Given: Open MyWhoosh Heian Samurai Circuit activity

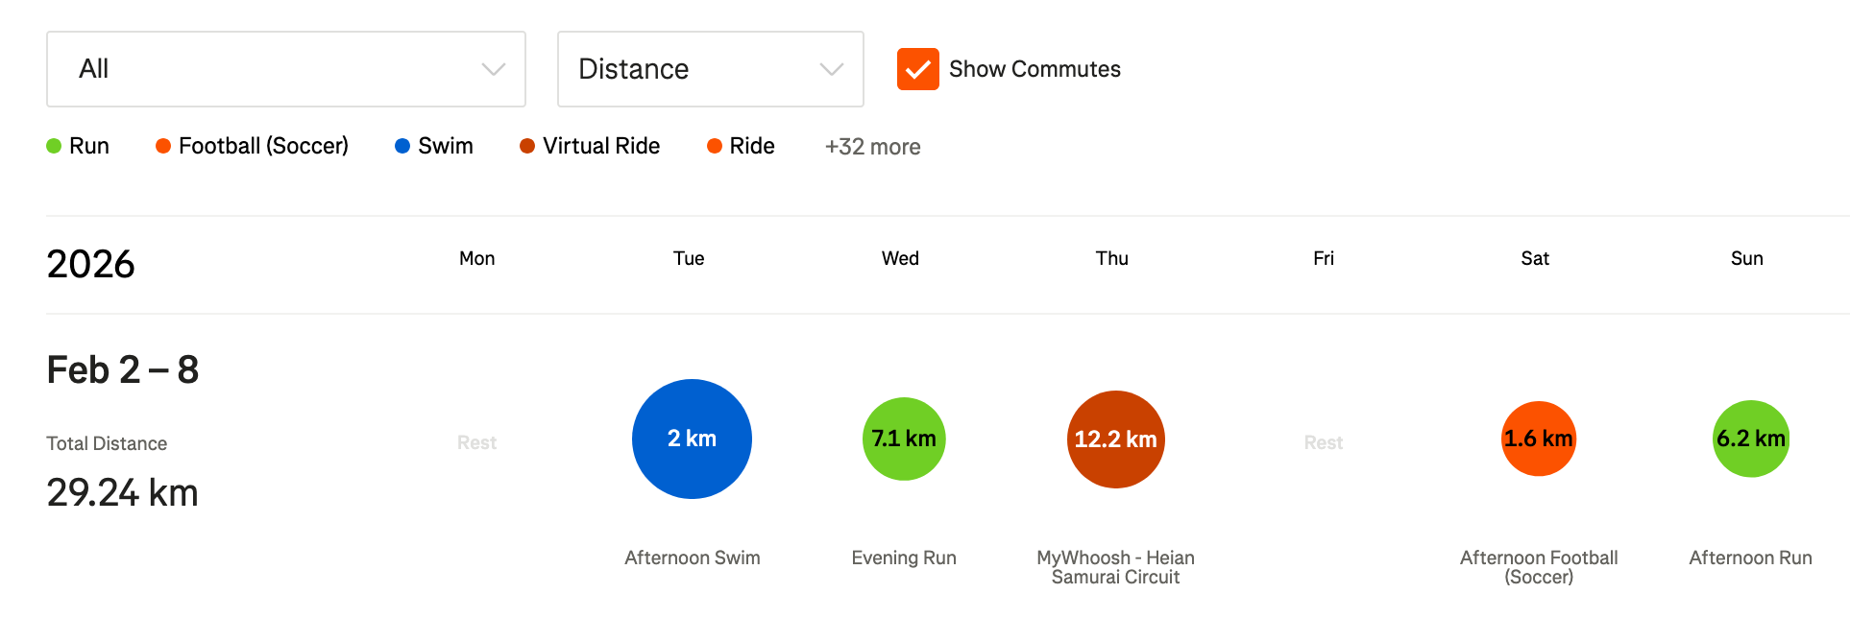Looking at the screenshot, I should click(x=1115, y=567).
